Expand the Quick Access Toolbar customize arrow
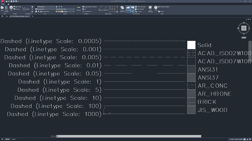This screenshot has height=141, width=252. coord(18,1)
